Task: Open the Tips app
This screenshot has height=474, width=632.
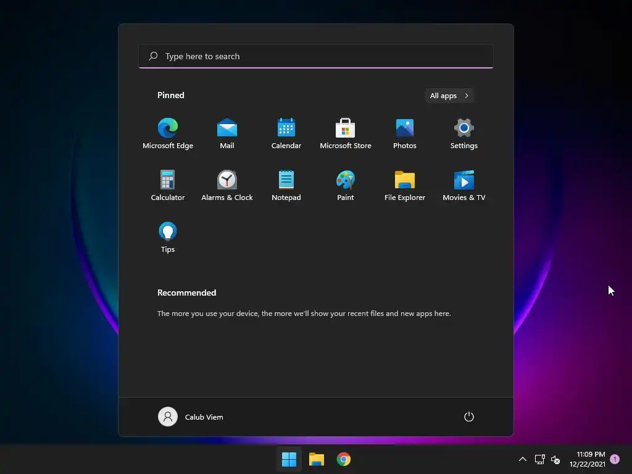Action: point(168,238)
